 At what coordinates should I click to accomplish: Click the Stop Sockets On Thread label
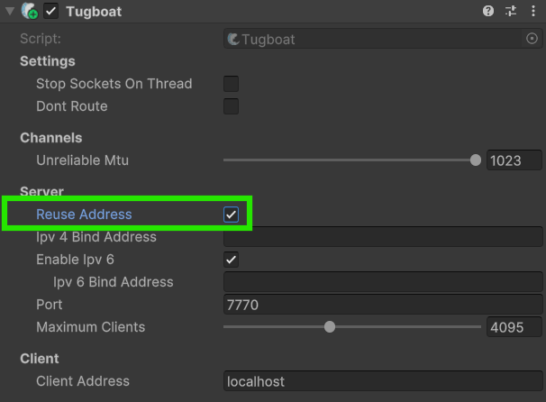(x=114, y=84)
